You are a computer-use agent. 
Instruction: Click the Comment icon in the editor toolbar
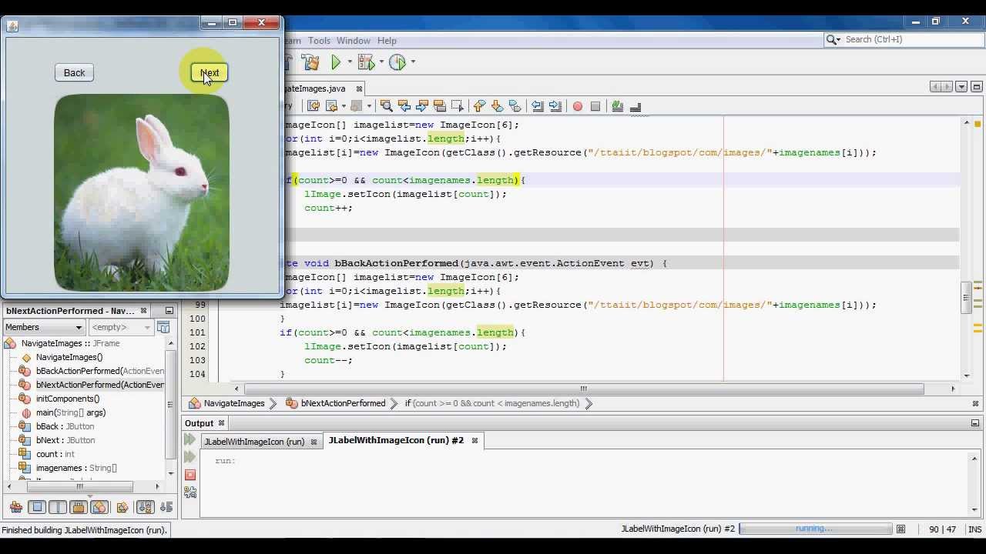(x=617, y=106)
